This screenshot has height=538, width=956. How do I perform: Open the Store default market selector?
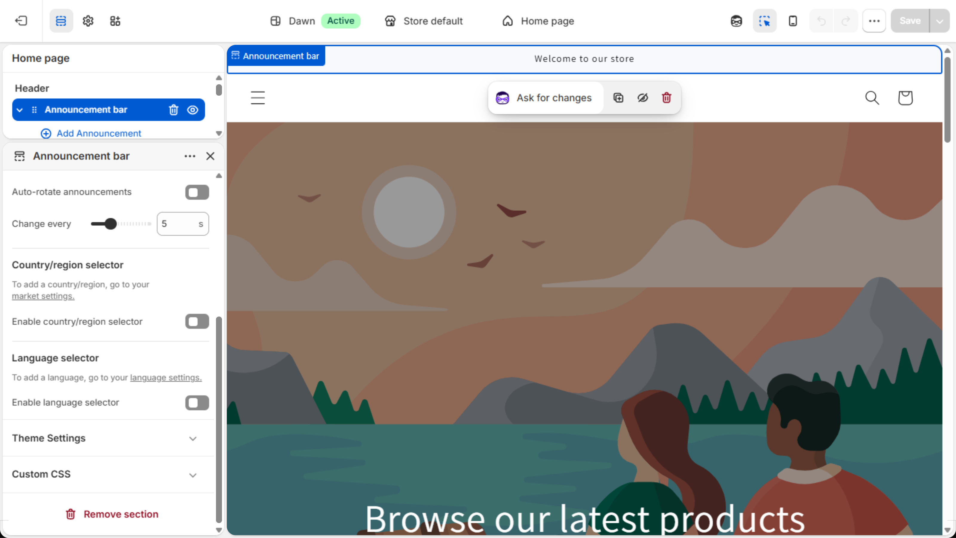[424, 21]
